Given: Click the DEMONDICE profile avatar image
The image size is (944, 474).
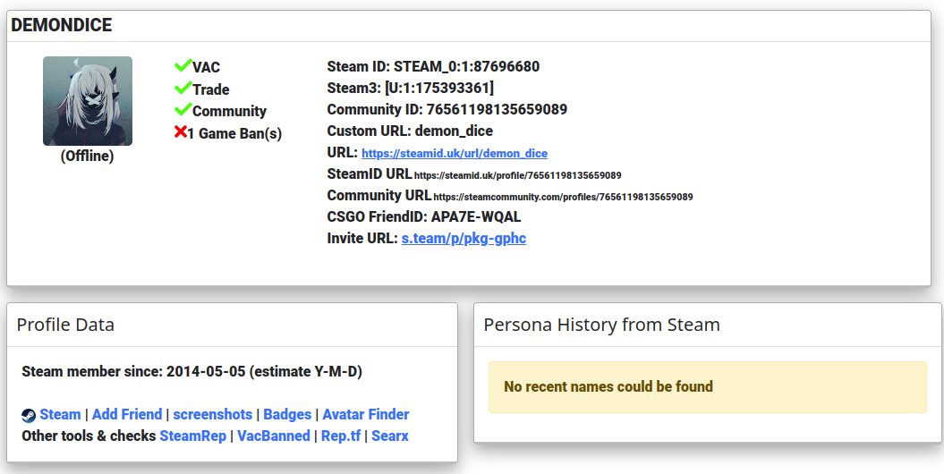Looking at the screenshot, I should click(88, 101).
